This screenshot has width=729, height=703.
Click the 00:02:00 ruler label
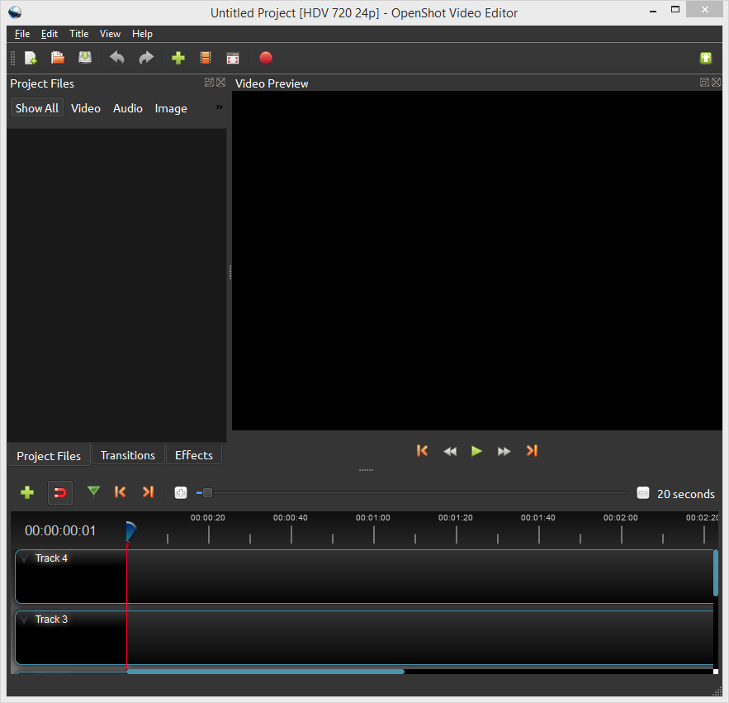pyautogui.click(x=621, y=517)
